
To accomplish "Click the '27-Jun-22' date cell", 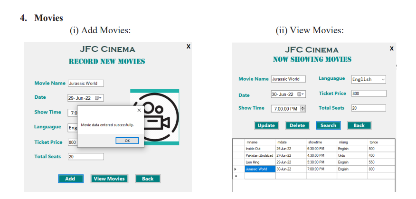I will coord(291,155).
